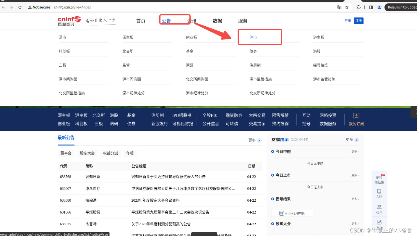Toggle the browser side panel icon

click(x=371, y=7)
